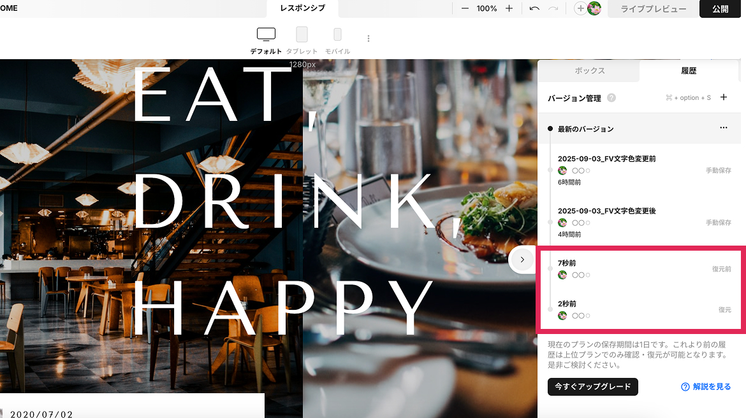Add a collaborator with the plus circle
Screen dimensions: 746x418
580,9
